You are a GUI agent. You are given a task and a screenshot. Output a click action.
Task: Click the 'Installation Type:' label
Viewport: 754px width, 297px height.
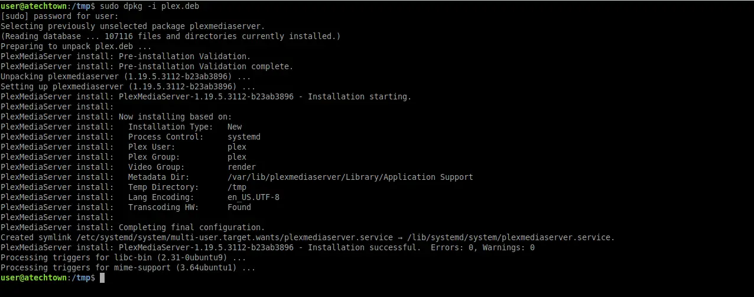(x=171, y=127)
